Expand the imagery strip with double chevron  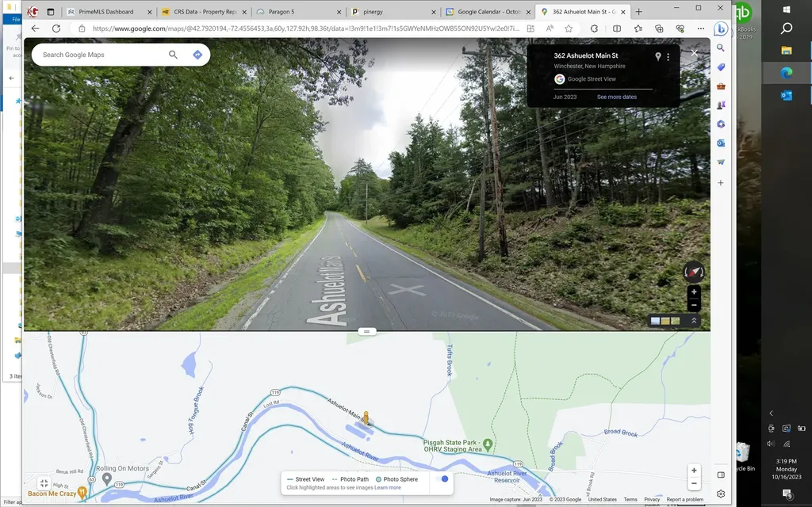694,321
